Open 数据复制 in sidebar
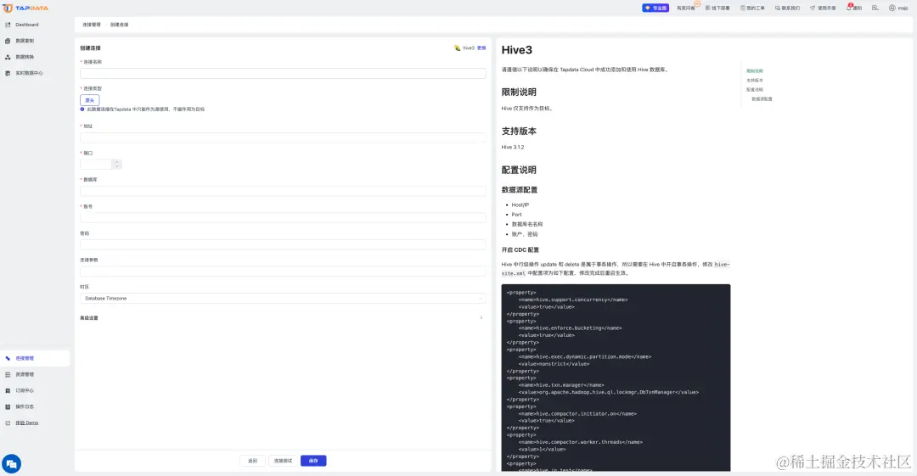 tap(25, 41)
